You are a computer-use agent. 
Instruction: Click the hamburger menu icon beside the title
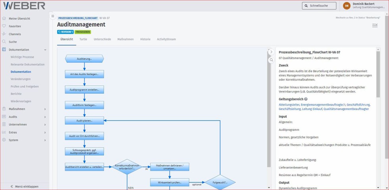(x=53, y=16)
